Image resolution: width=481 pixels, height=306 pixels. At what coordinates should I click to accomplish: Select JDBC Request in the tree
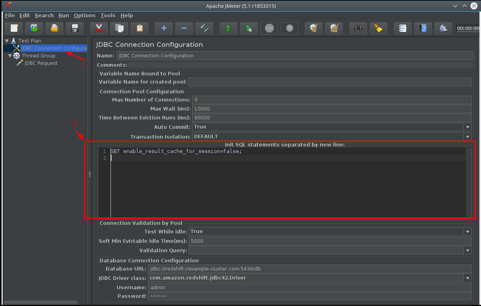pyautogui.click(x=41, y=63)
